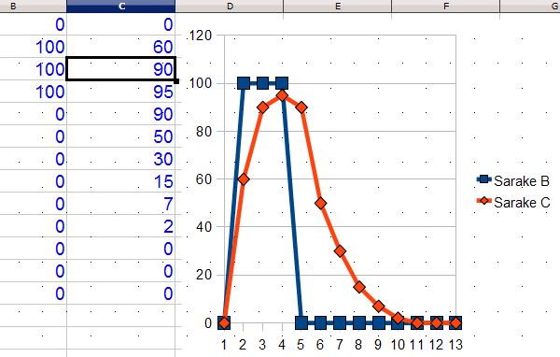Screen dimensions: 560x357
Task: Click column E header
Action: pos(338,7)
